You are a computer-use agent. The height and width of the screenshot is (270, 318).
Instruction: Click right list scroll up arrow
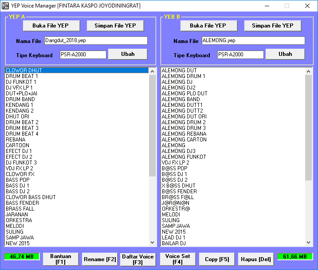coord(309,71)
